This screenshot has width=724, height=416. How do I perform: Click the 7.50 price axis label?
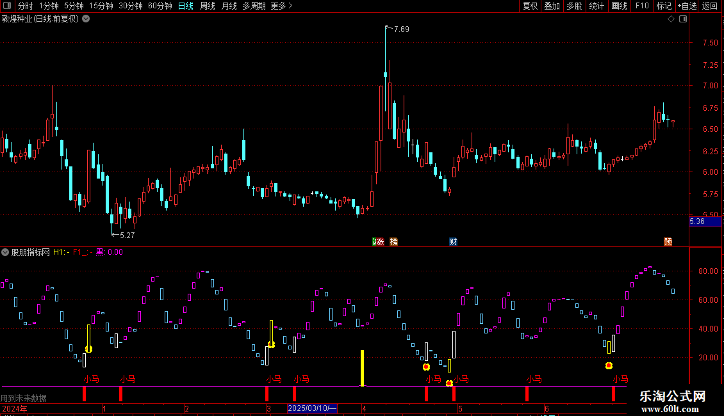[x=710, y=43]
